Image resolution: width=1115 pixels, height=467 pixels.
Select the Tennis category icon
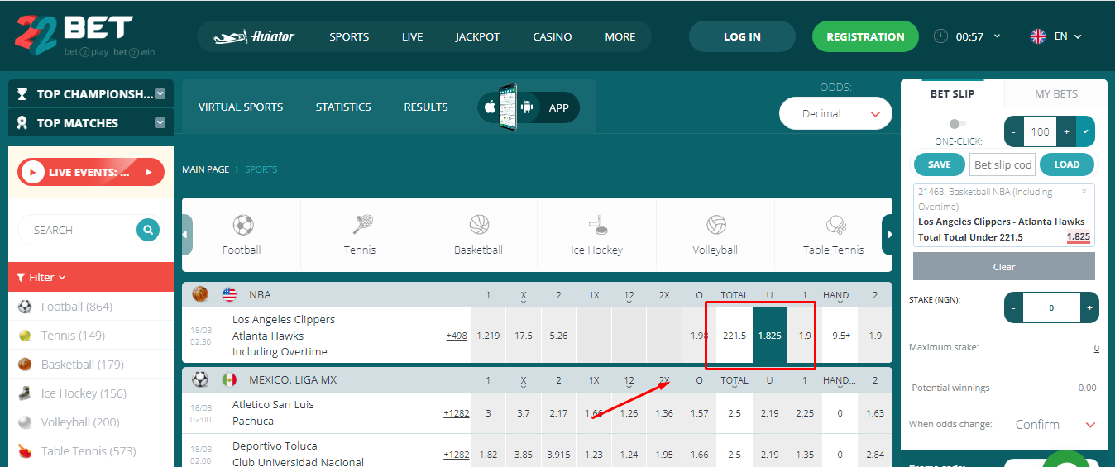pyautogui.click(x=361, y=226)
